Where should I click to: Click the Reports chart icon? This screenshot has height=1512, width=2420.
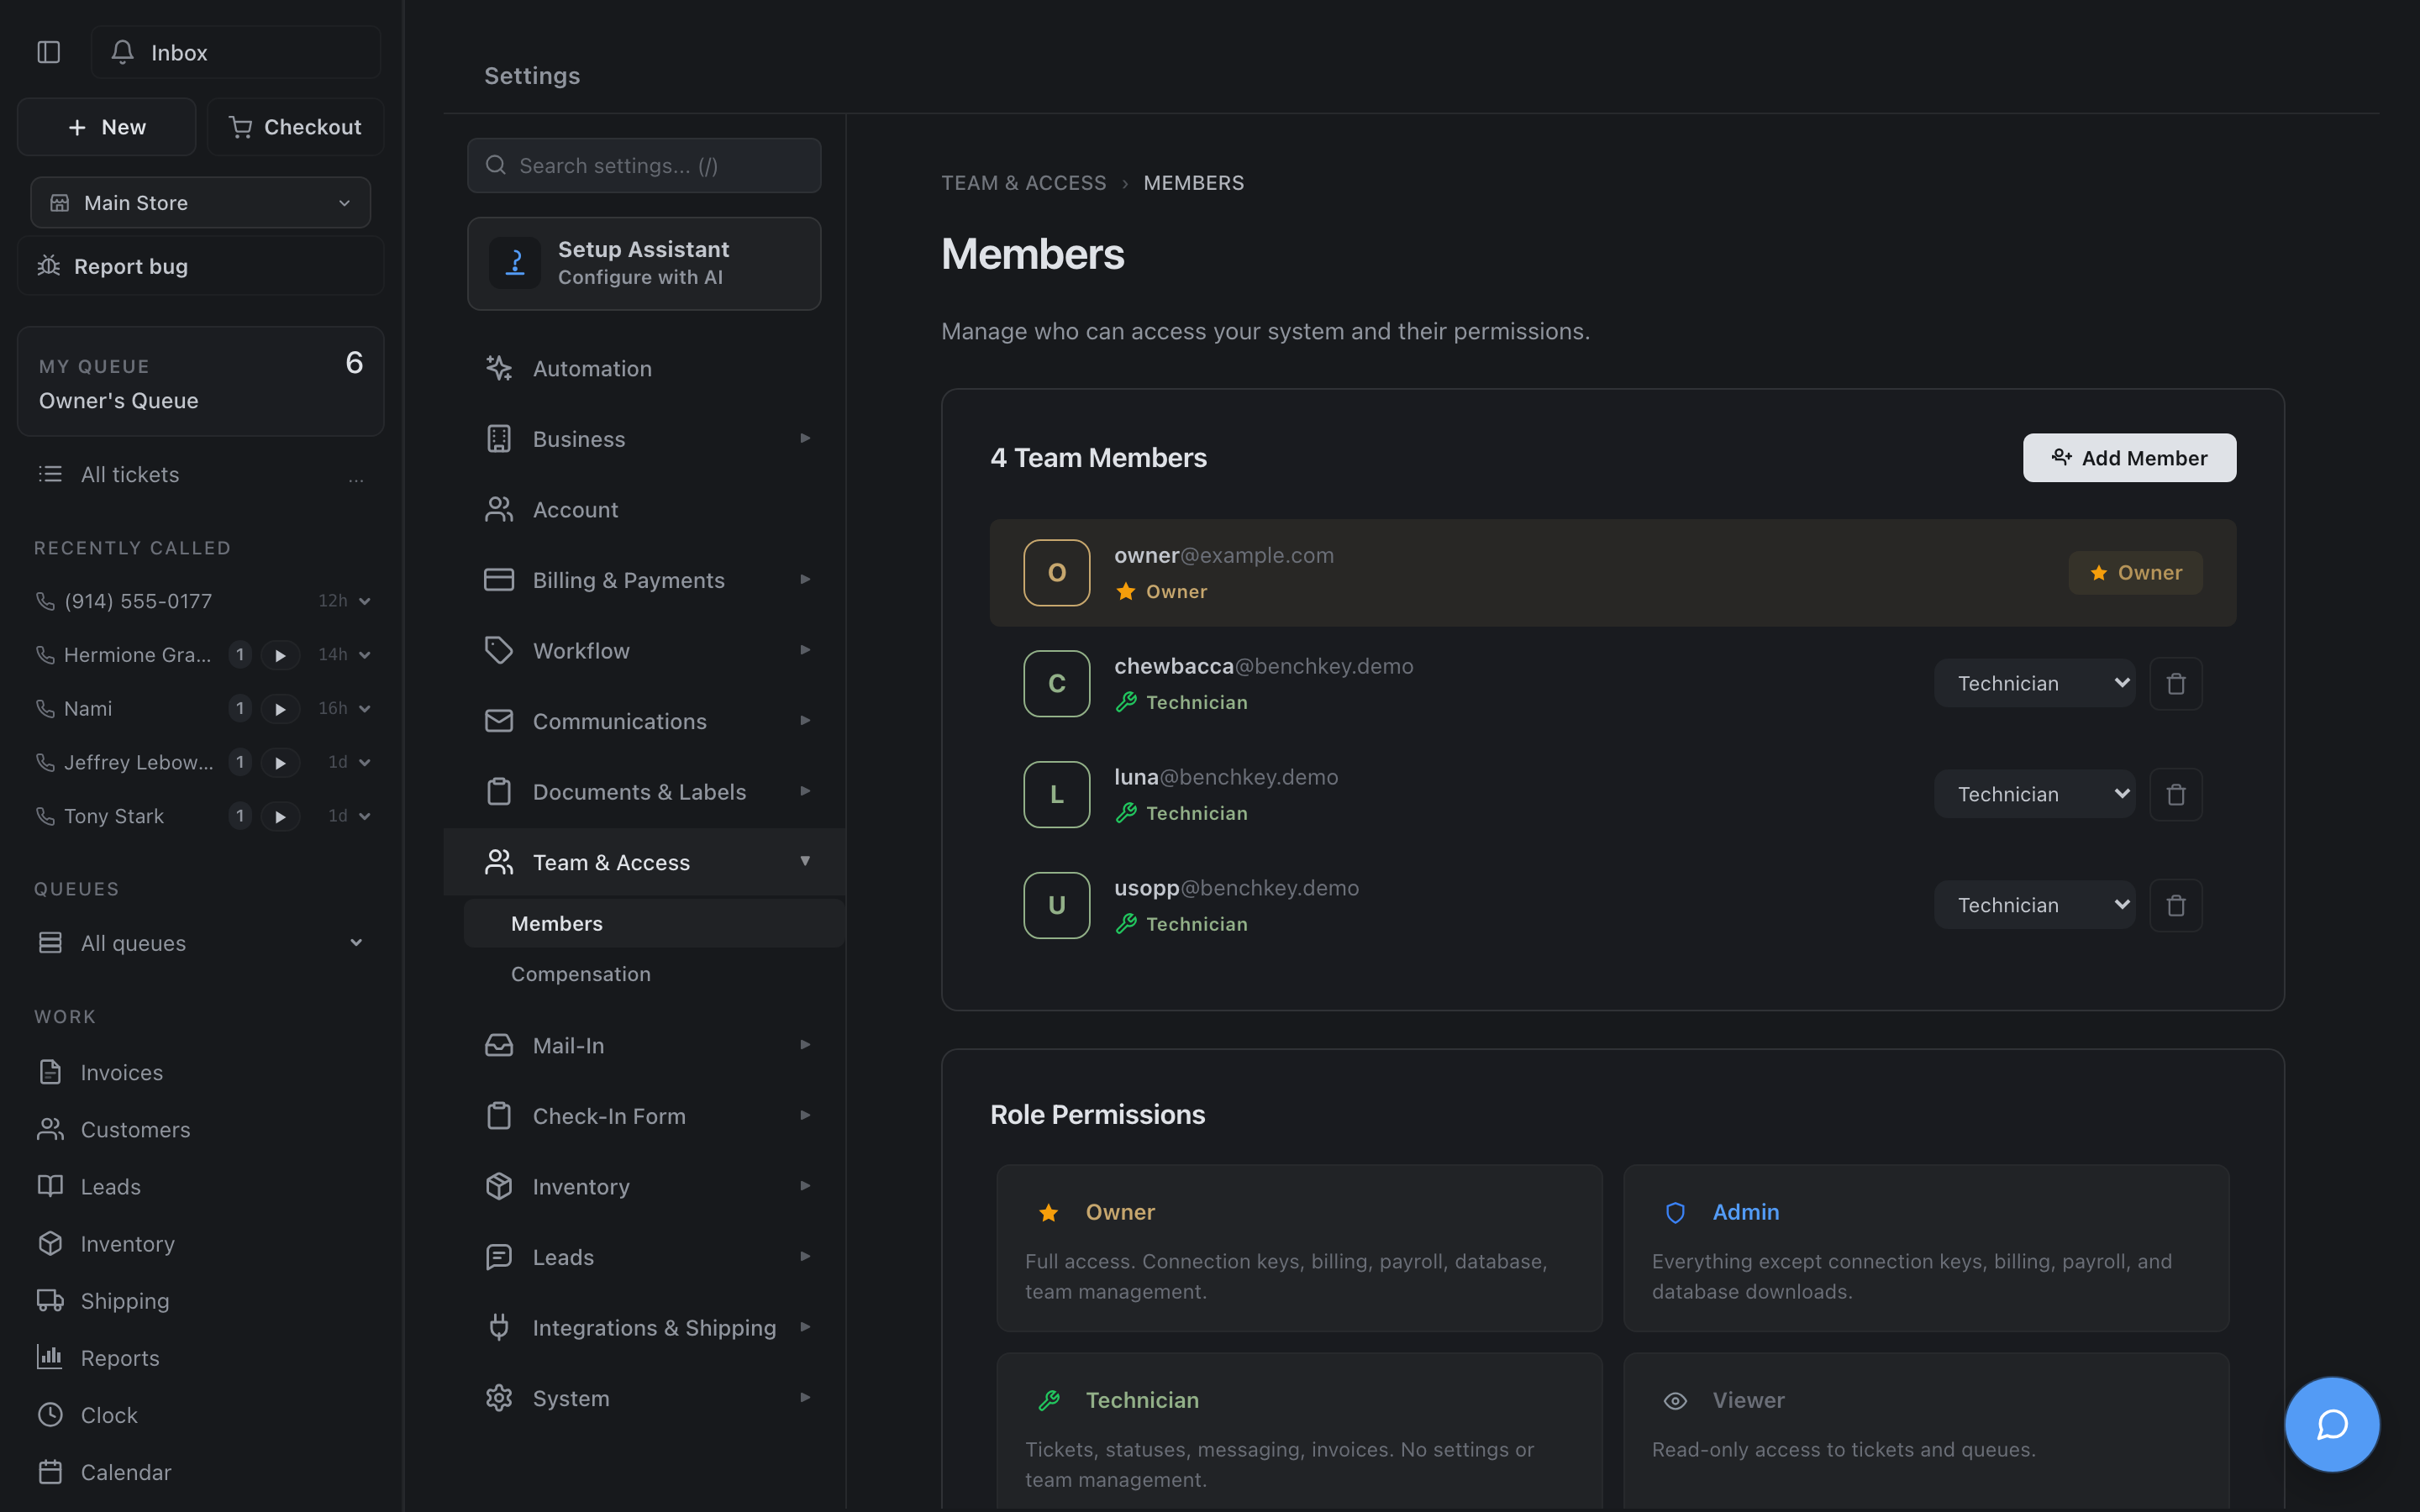tap(50, 1357)
